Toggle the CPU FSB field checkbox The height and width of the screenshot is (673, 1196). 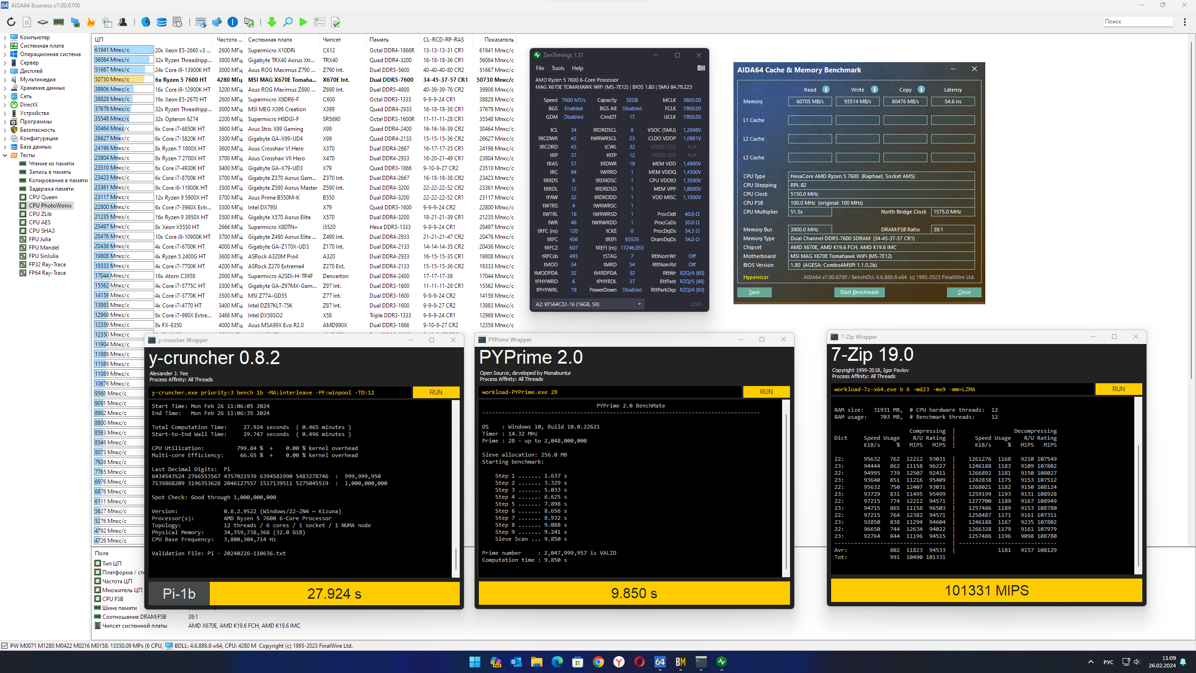[98, 599]
